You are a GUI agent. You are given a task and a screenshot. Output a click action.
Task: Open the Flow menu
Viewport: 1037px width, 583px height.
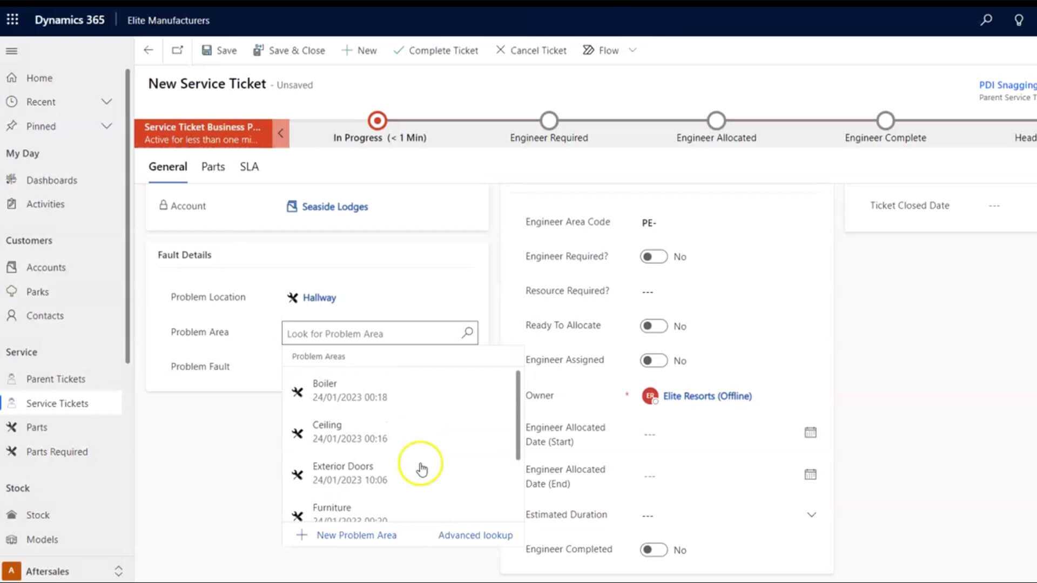coord(601,50)
